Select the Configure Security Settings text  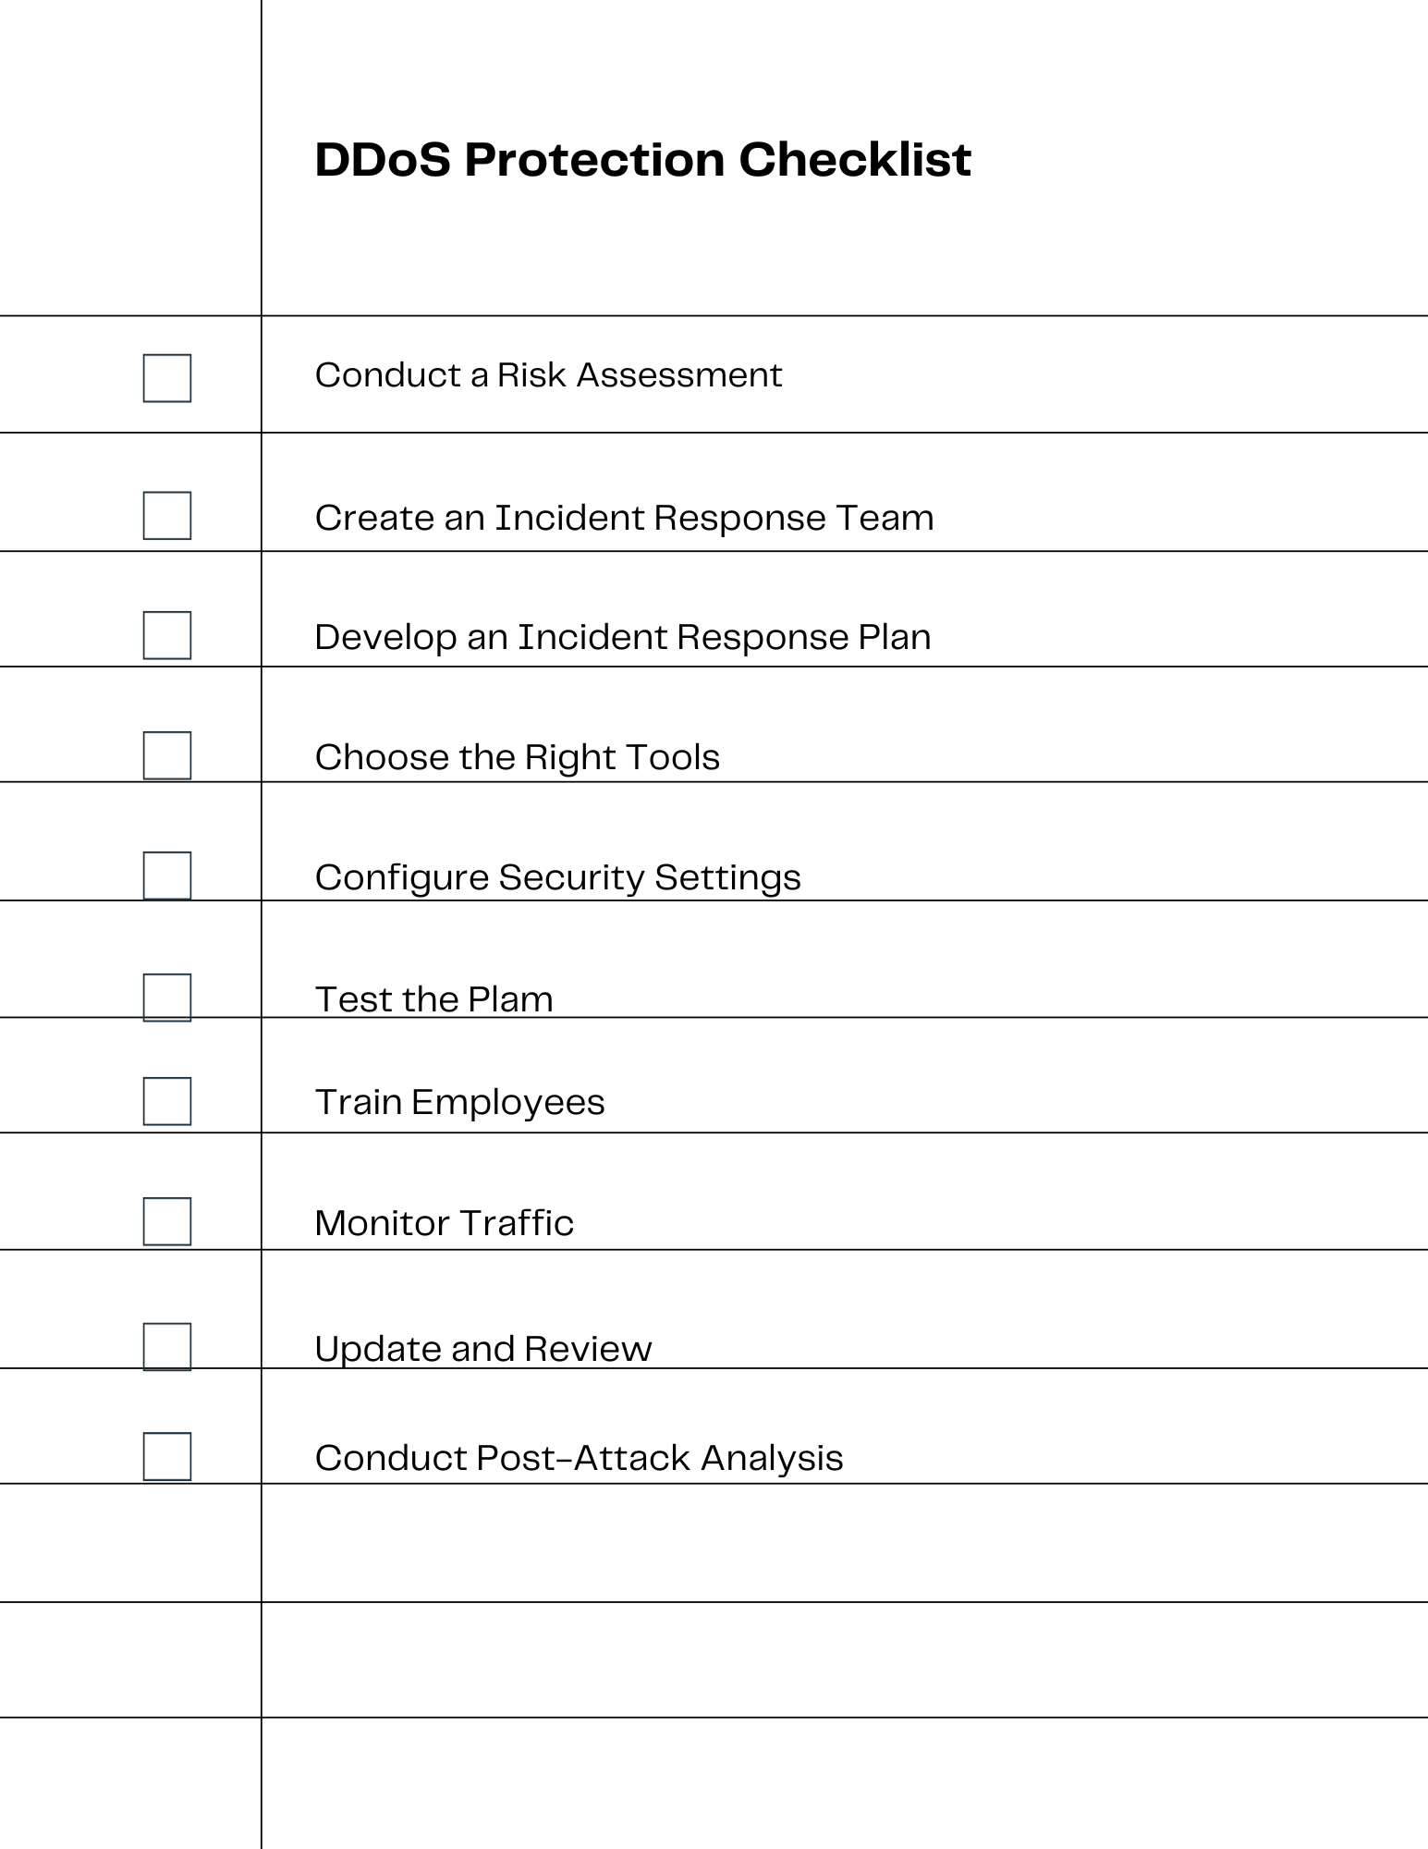pos(557,877)
